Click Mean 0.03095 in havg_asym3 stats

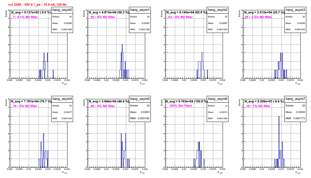[x=295, y=23]
